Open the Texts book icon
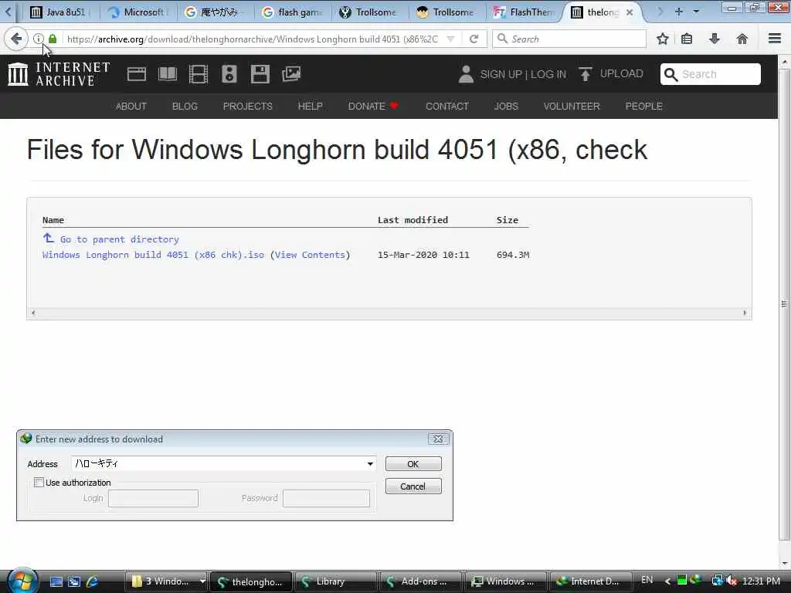This screenshot has height=593, width=791. [168, 74]
